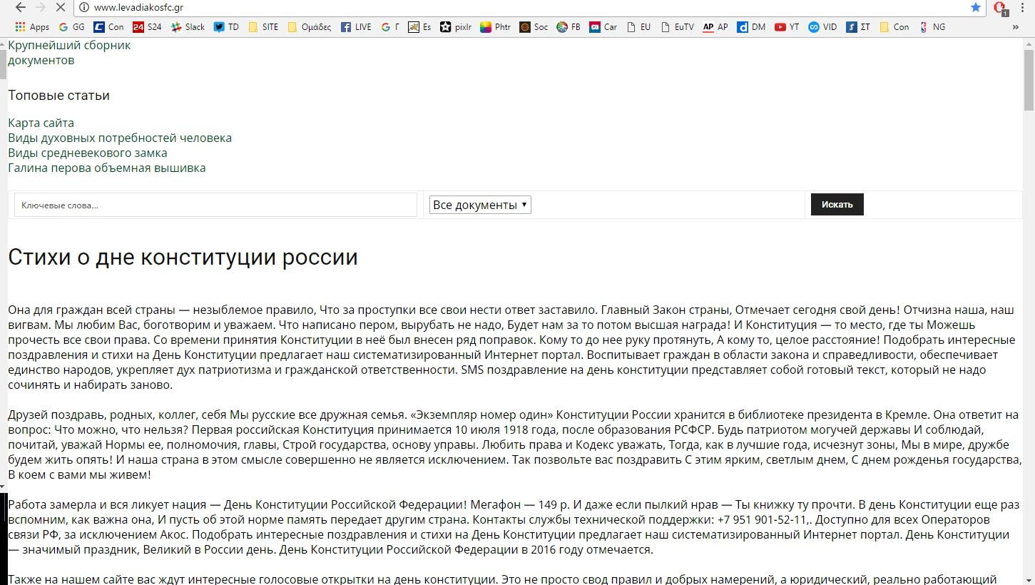Open the 'Карта сайта' link
This screenshot has width=1035, height=585.
tap(41, 123)
